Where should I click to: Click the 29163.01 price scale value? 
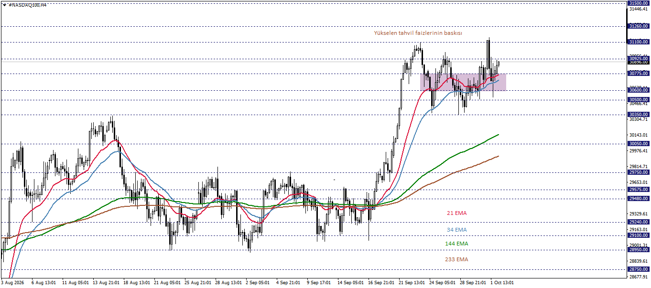639,230
